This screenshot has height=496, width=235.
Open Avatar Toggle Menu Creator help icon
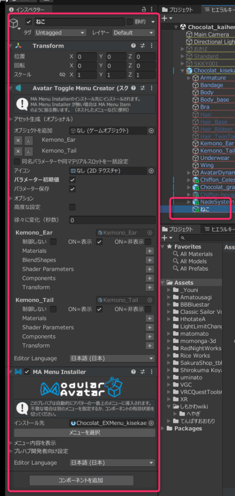pyautogui.click(x=133, y=88)
